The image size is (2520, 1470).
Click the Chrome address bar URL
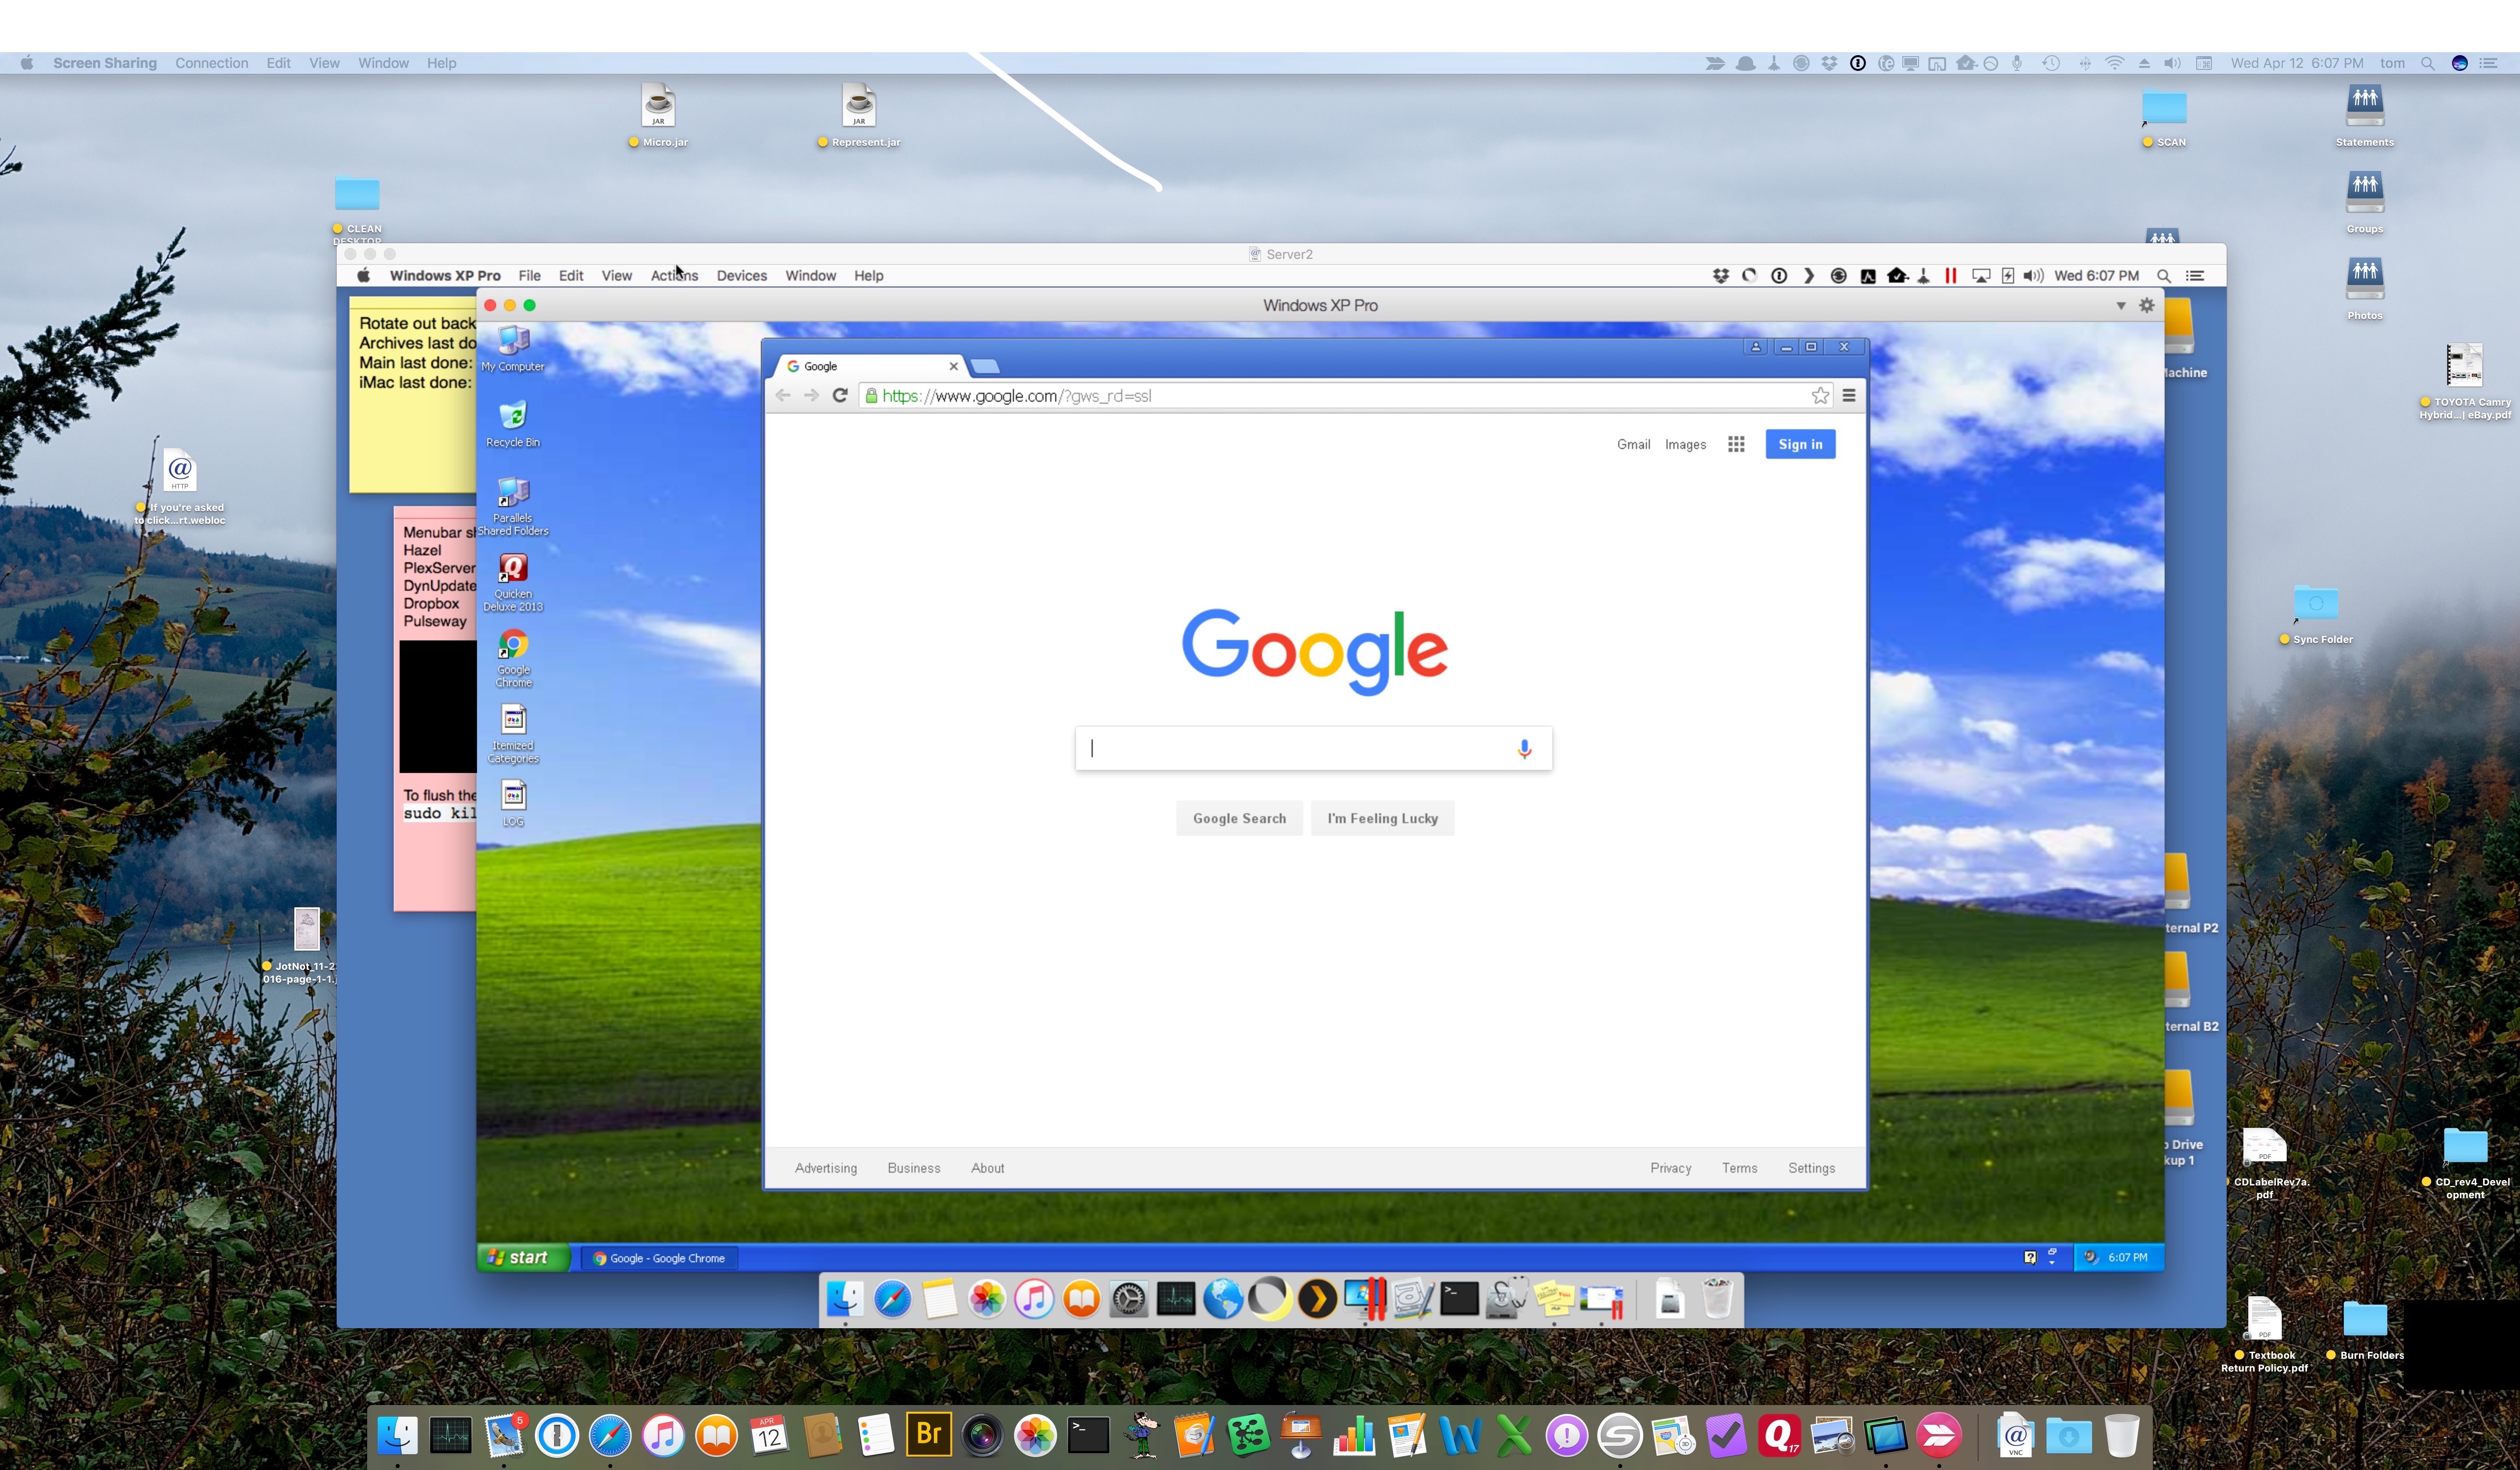point(1016,396)
